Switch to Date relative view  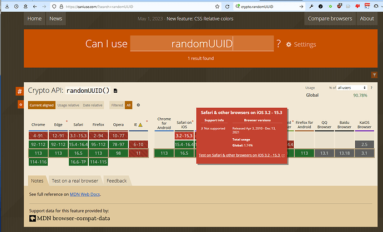click(x=93, y=105)
